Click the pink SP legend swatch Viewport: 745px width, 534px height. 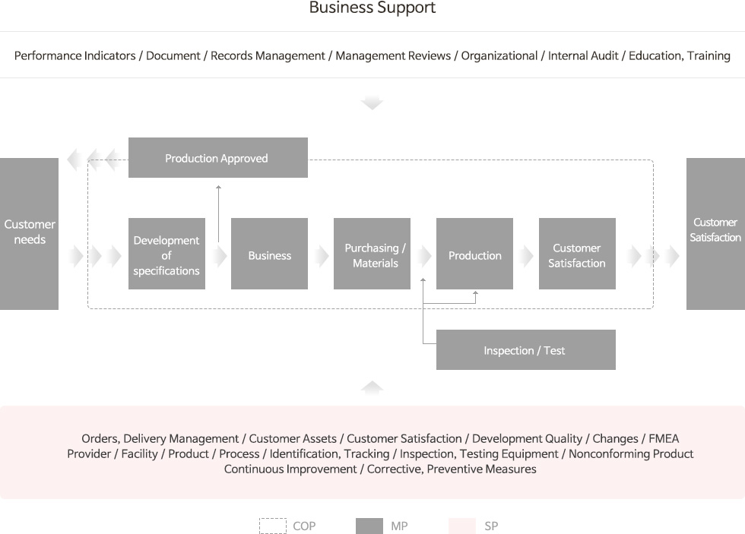(462, 526)
